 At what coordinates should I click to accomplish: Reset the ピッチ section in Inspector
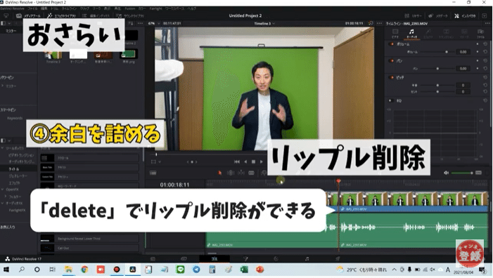pyautogui.click(x=485, y=77)
